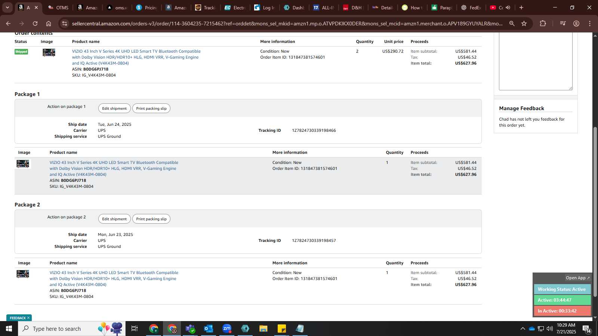598x336 pixels.
Task: Open the Chrome profile menu
Action: [576, 24]
